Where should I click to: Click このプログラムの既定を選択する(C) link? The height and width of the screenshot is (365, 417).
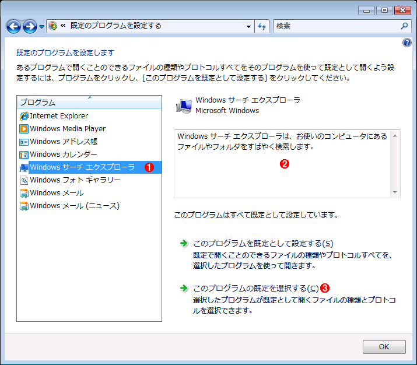256,288
